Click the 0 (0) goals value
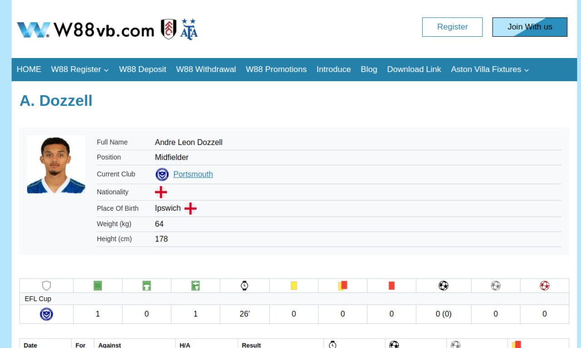The height and width of the screenshot is (348, 581). coord(443,314)
